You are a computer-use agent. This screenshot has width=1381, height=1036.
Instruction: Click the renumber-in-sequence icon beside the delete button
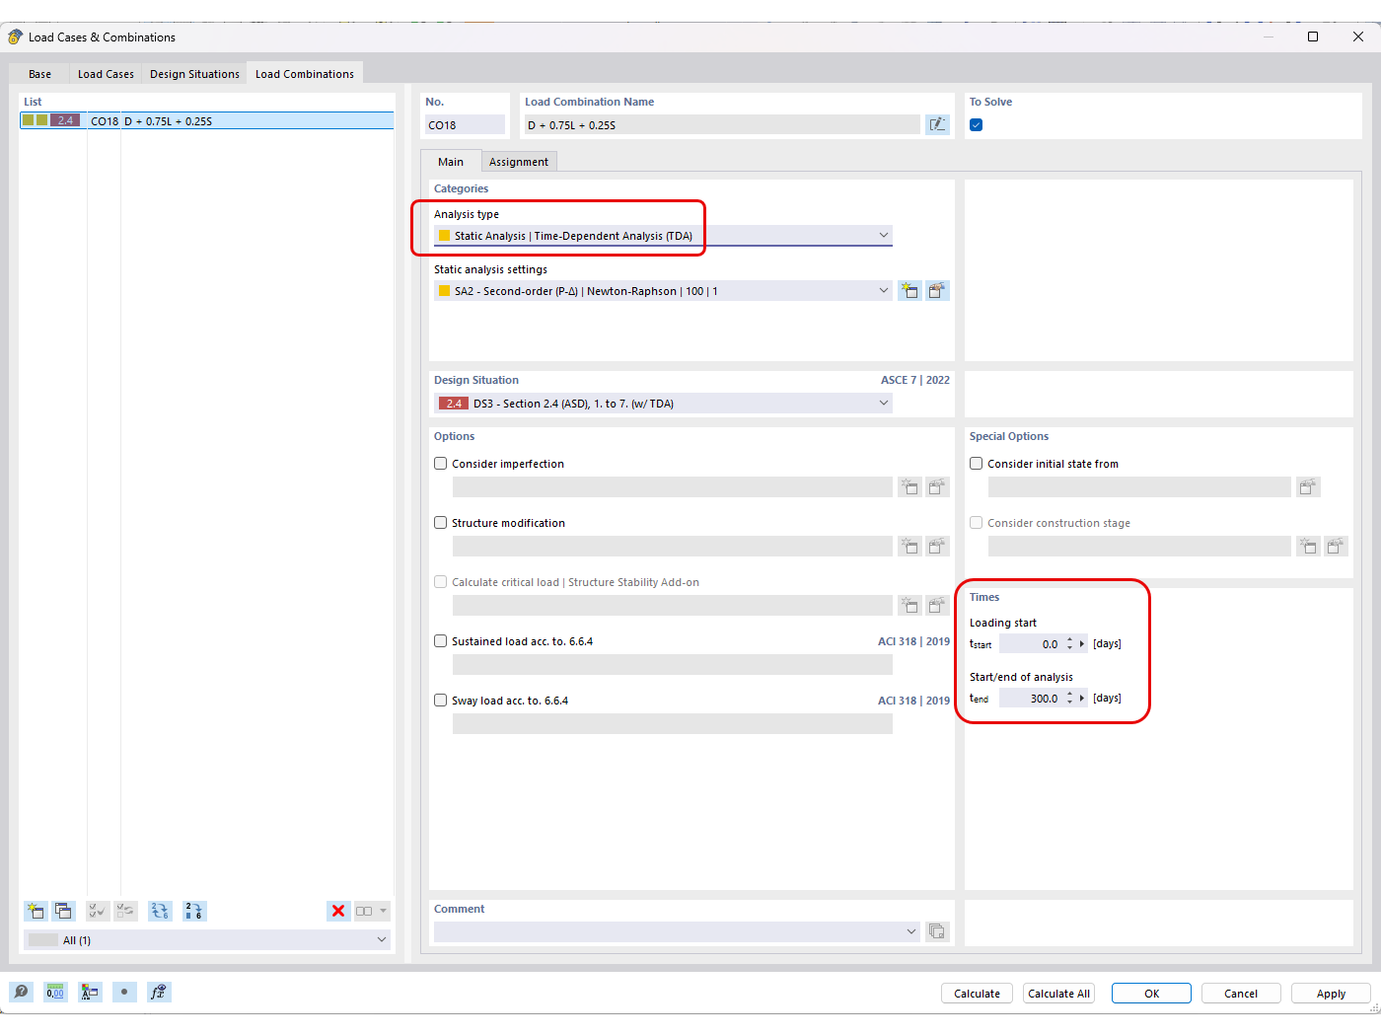click(194, 911)
